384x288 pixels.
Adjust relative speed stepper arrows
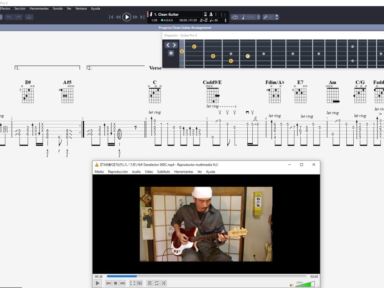[x=258, y=17]
